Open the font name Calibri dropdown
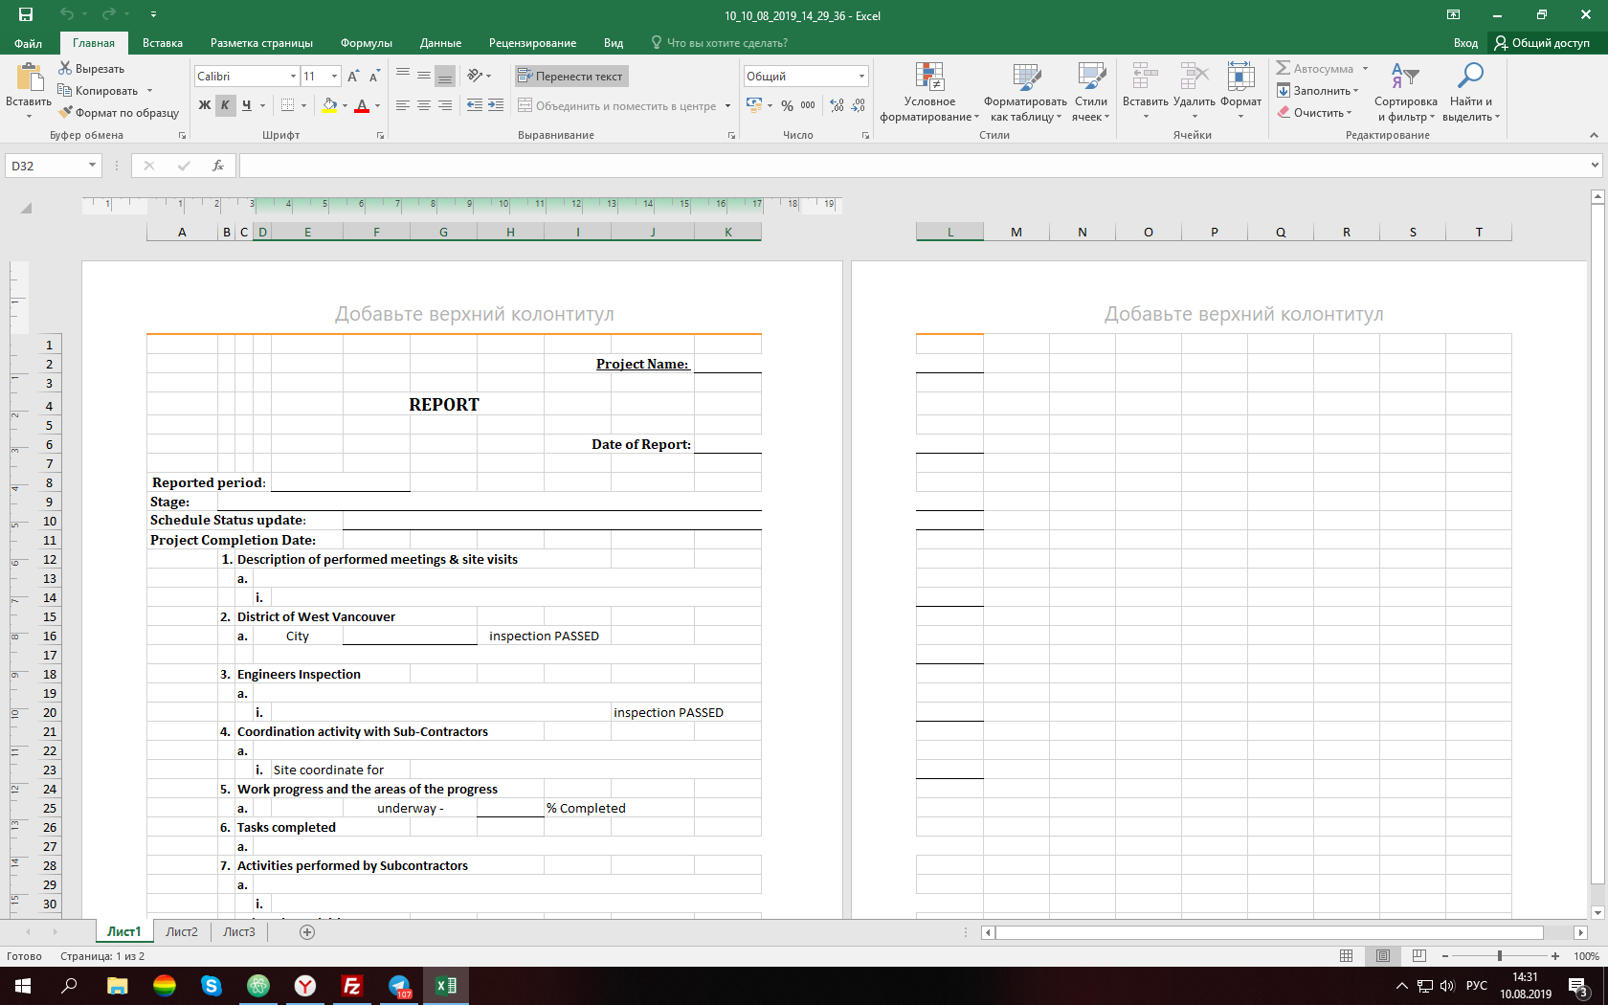Viewport: 1608px width, 1005px height. tap(293, 76)
